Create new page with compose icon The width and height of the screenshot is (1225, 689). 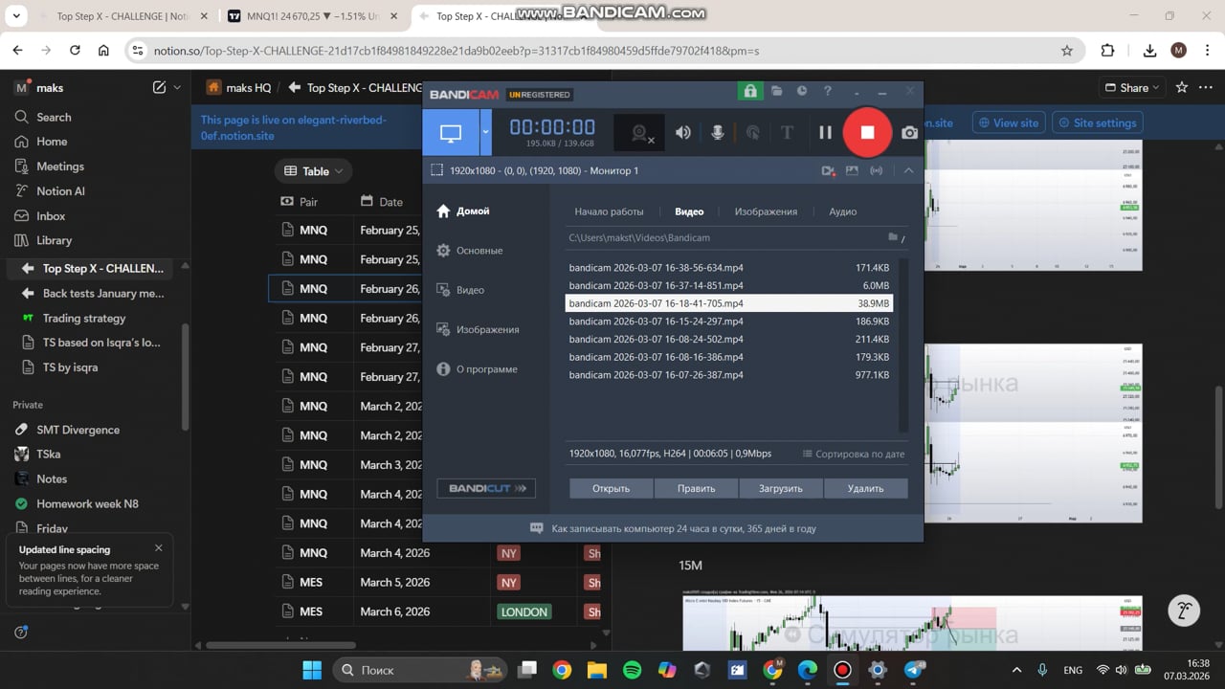(159, 87)
